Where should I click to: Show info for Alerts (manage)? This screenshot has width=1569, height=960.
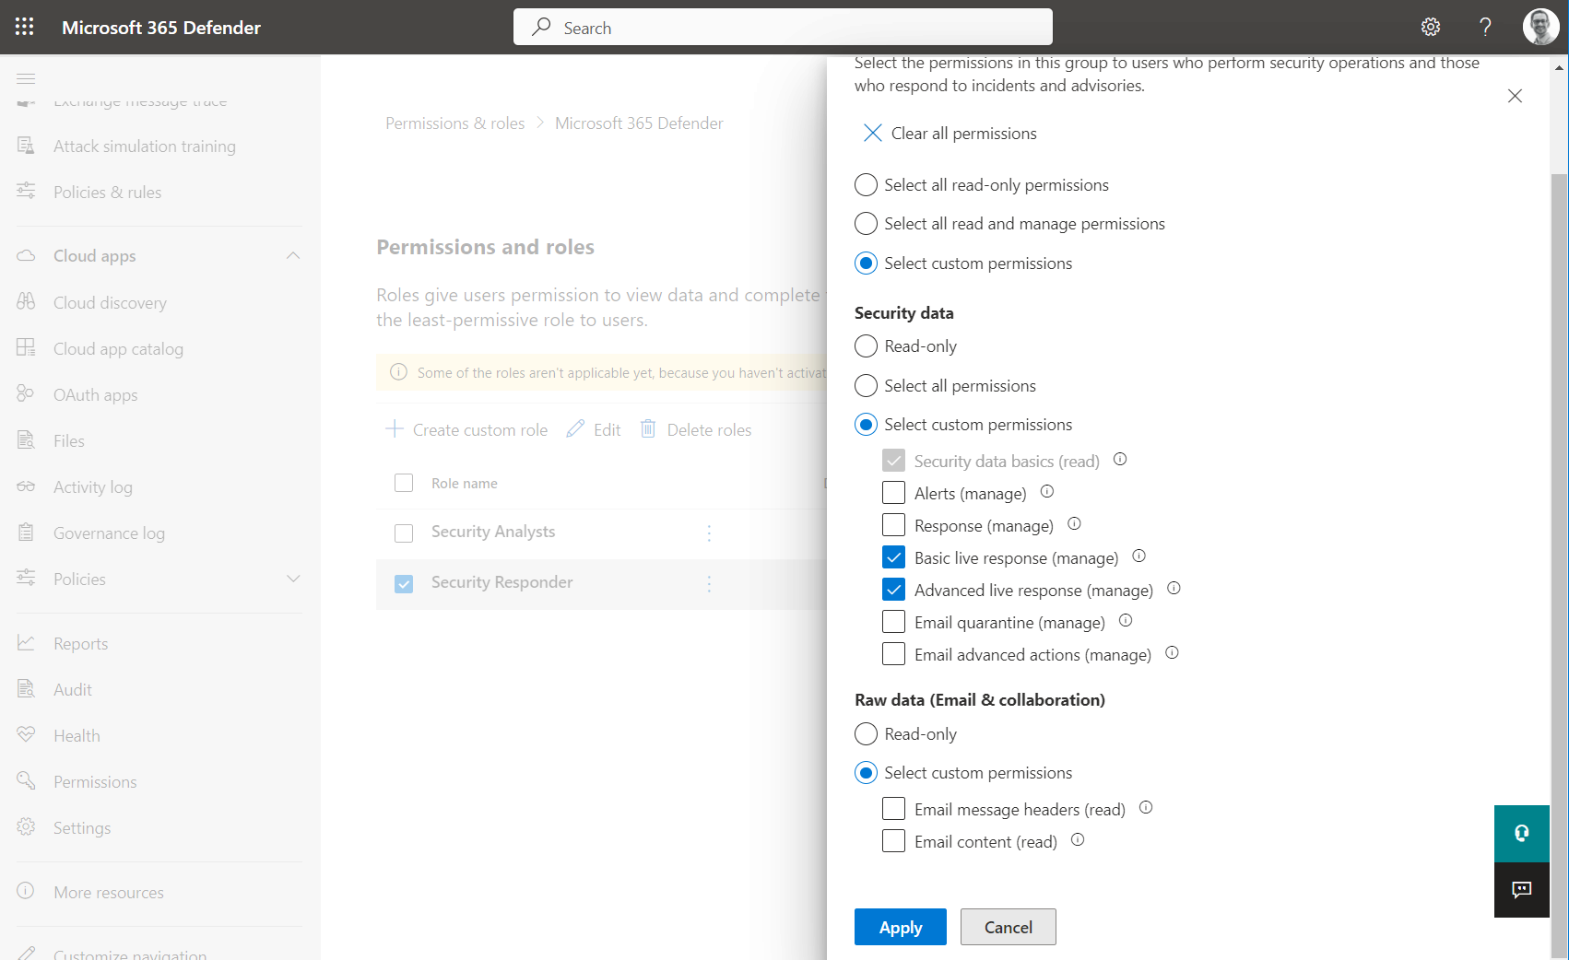tap(1047, 491)
